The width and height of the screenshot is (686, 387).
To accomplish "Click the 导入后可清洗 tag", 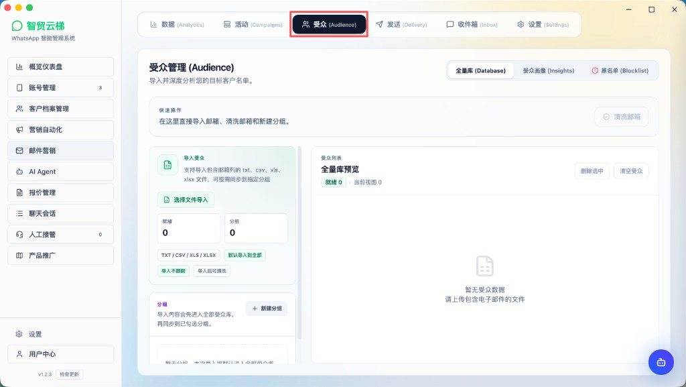I will 212,271.
